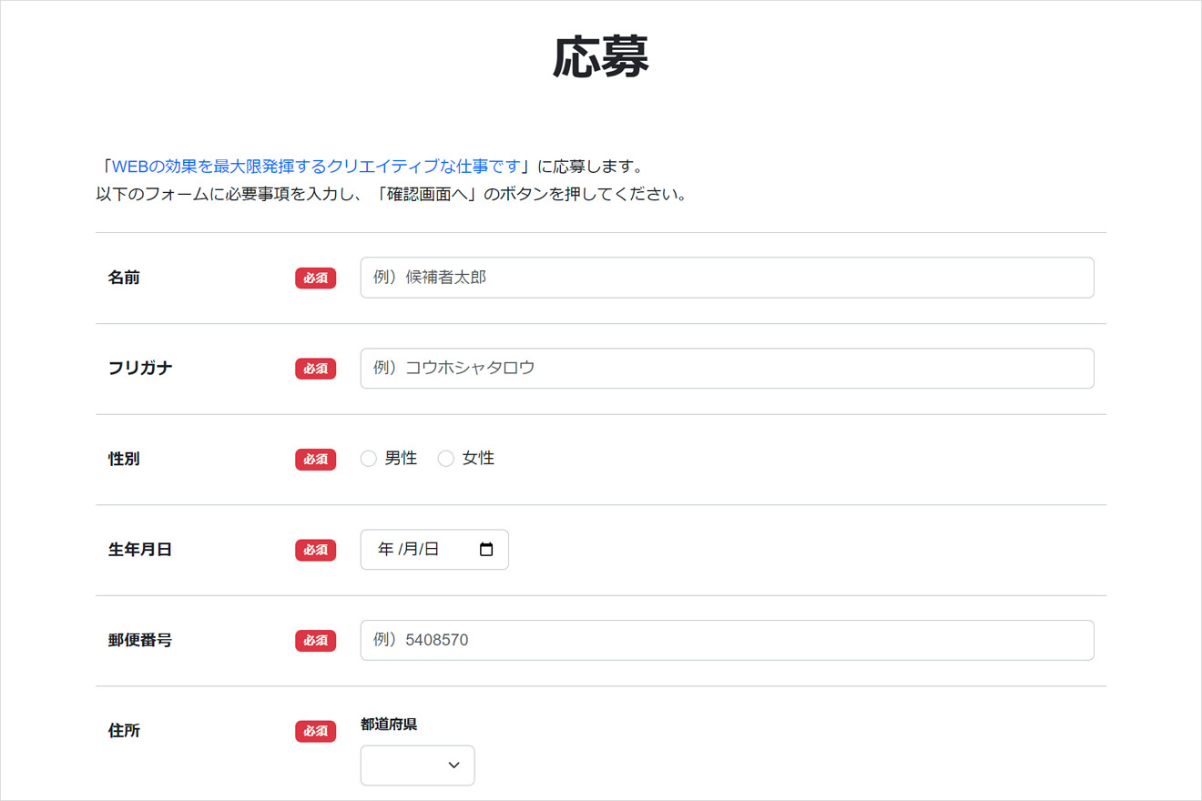Focus the フリガナ input field
The width and height of the screenshot is (1202, 801).
(727, 369)
